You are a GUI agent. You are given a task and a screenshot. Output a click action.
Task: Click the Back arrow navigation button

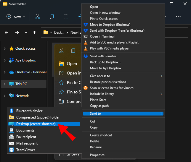[x=7, y=33]
